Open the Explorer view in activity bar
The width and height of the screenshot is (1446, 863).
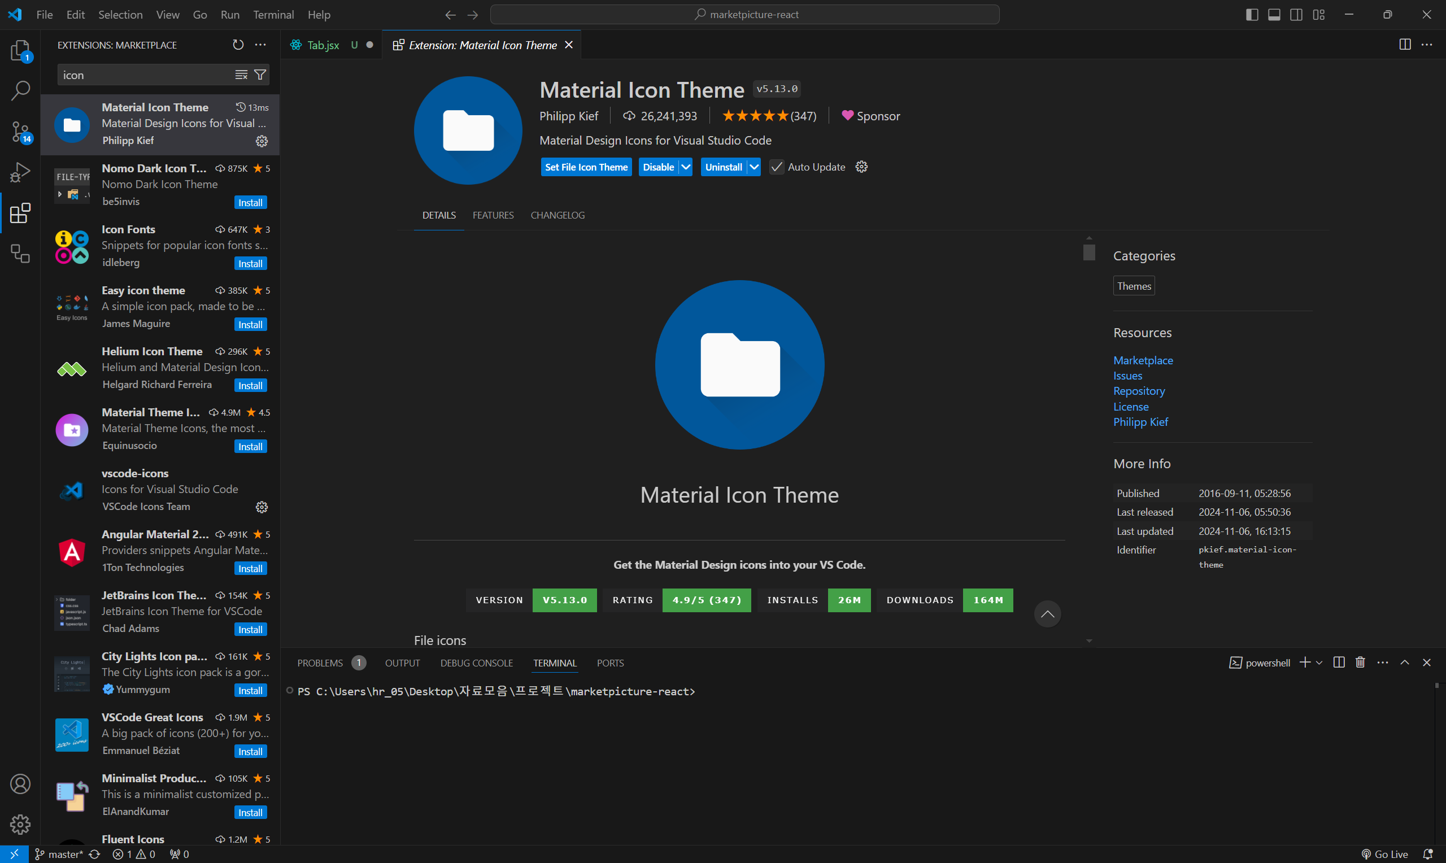pyautogui.click(x=20, y=51)
